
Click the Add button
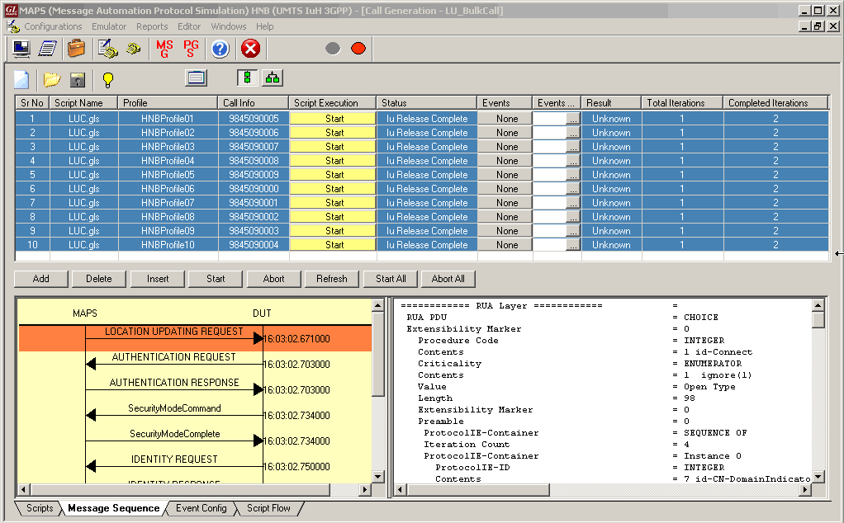pos(41,279)
